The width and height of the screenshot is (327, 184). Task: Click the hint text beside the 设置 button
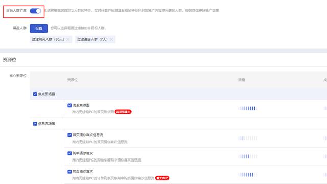(x=78, y=28)
